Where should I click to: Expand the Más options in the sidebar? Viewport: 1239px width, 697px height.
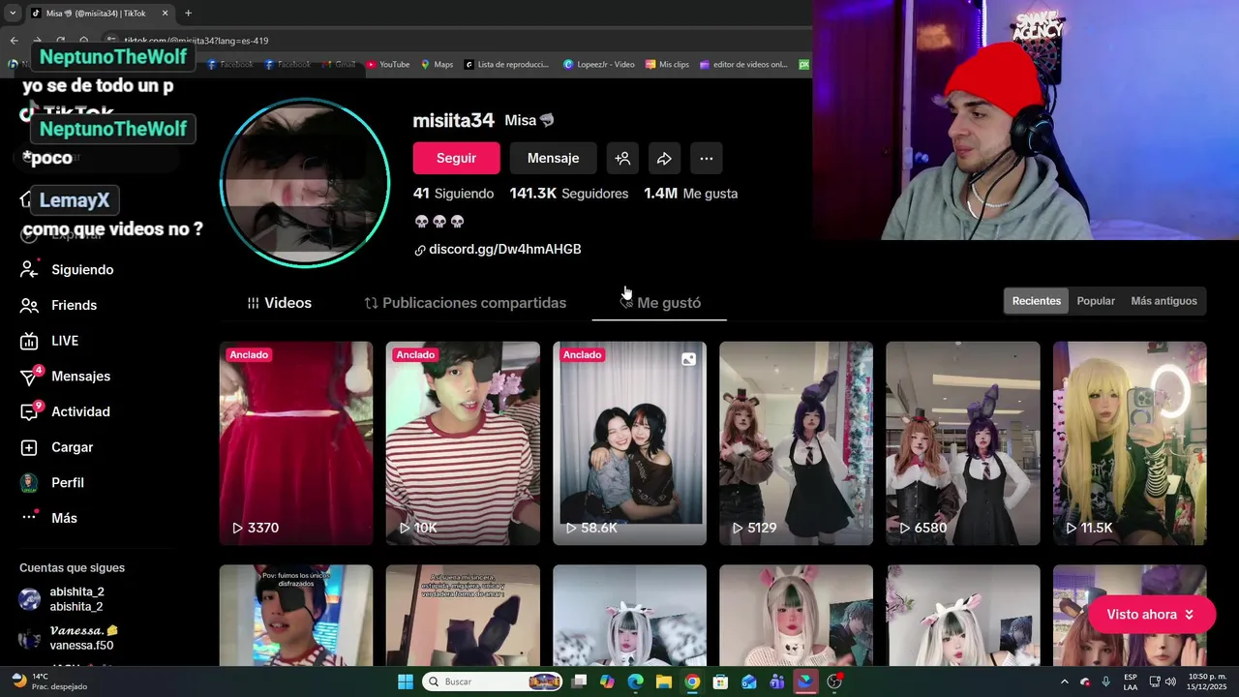[50, 518]
